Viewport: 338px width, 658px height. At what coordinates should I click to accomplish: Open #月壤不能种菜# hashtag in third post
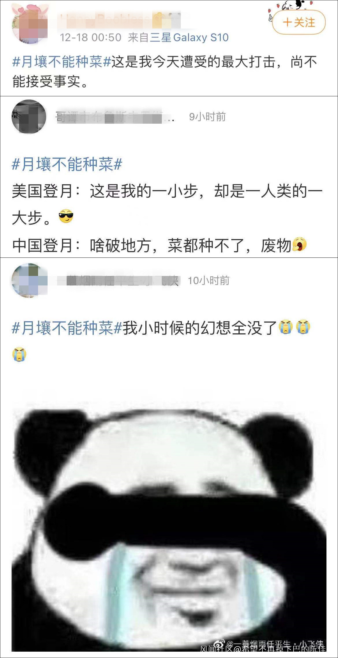click(67, 328)
